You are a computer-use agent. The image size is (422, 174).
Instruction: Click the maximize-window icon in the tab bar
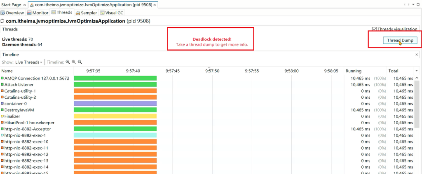pos(417,5)
